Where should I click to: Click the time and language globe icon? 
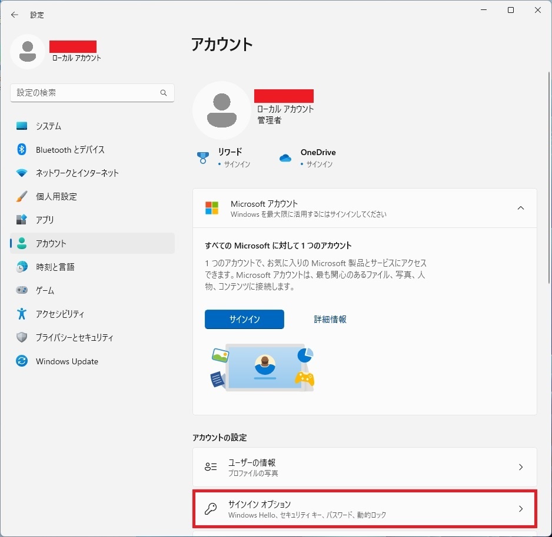click(x=21, y=267)
